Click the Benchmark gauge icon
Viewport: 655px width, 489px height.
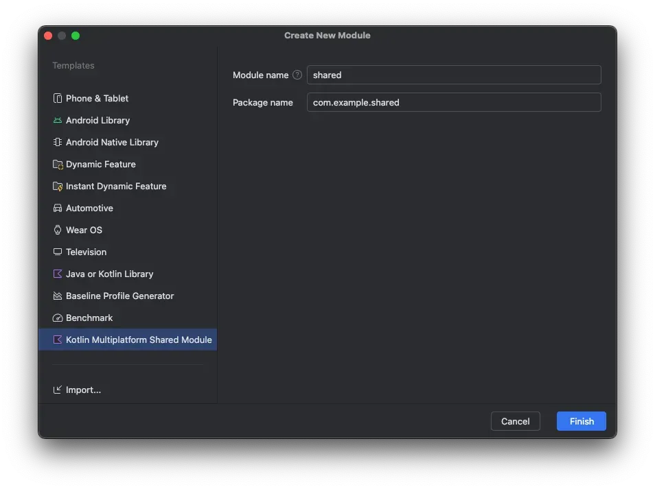point(58,318)
